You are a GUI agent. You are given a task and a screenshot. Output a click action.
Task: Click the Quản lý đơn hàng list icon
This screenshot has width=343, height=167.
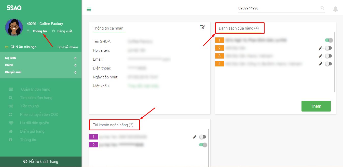tap(11, 89)
